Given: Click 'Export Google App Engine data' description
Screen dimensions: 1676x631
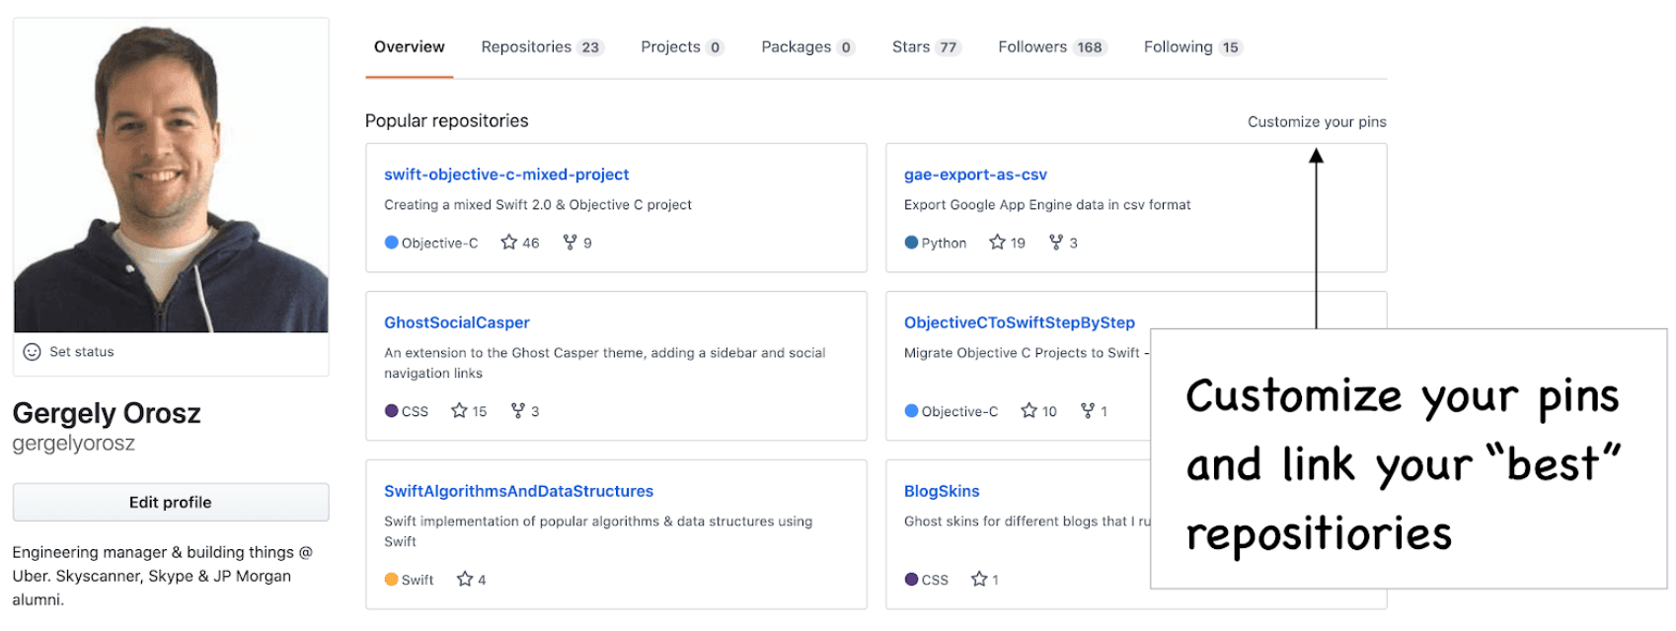Looking at the screenshot, I should tap(1047, 205).
